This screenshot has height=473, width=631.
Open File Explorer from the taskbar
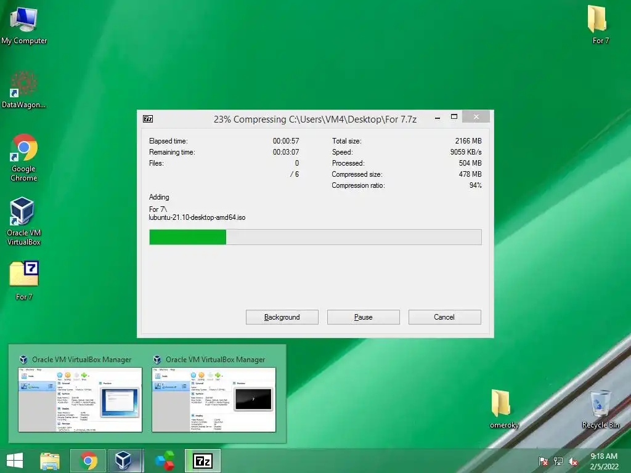click(50, 461)
